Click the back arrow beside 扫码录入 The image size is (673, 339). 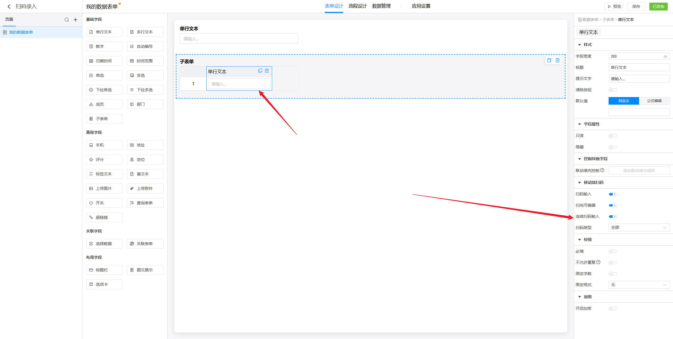pos(9,7)
